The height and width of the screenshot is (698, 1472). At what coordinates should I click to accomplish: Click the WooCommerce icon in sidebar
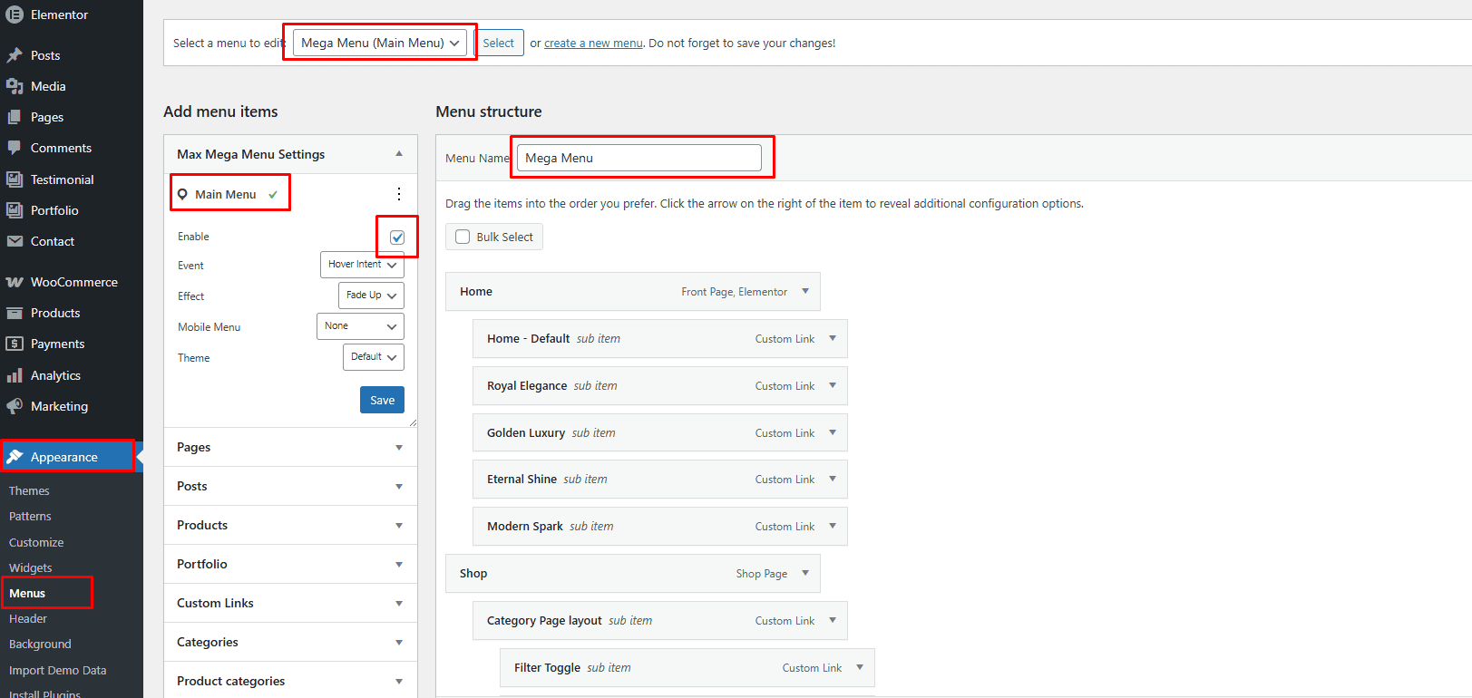coord(15,282)
